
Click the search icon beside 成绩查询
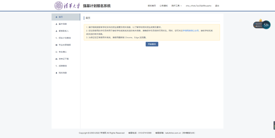coord(56,66)
